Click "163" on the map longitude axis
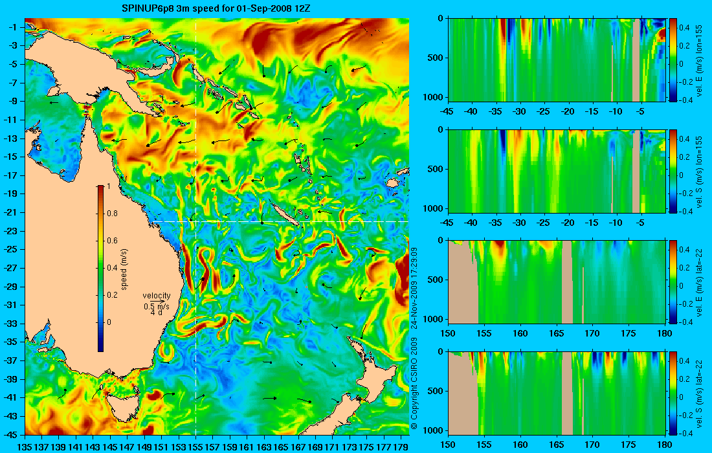 [264, 447]
